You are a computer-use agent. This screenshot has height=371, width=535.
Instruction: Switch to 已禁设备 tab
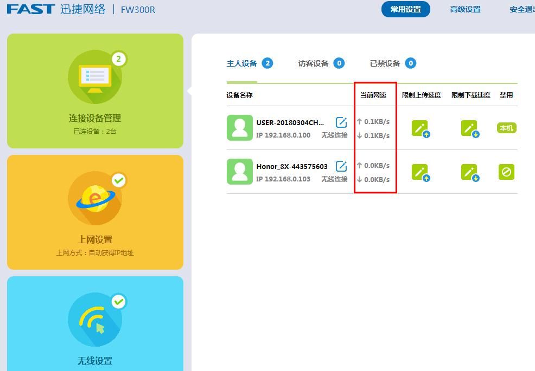pos(385,63)
